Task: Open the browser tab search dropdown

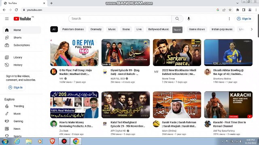Action: (x=238, y=3)
